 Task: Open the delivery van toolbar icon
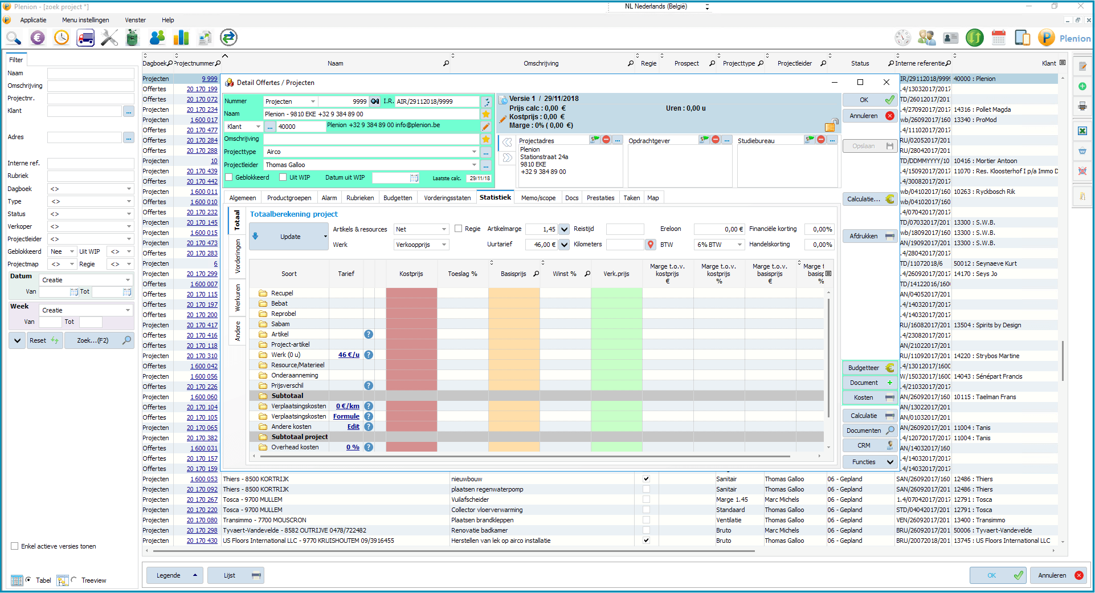85,38
